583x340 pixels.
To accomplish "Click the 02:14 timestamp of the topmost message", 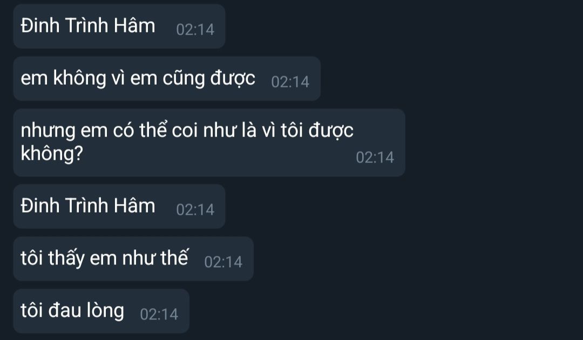I will click(195, 30).
